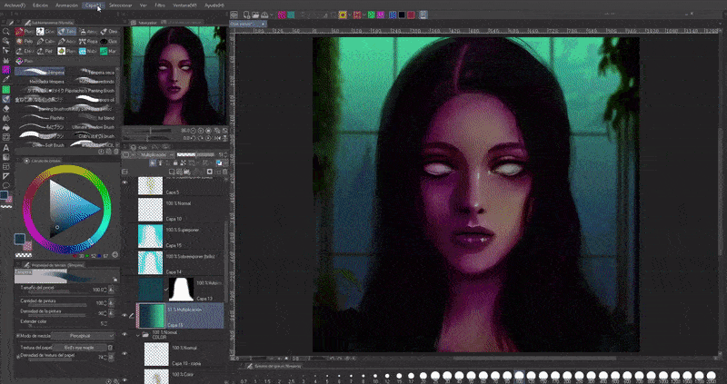
Task: Open the Filtro menu
Action: [x=160, y=5]
